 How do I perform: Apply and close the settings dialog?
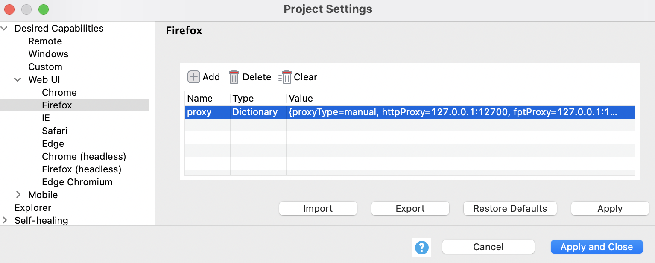click(596, 247)
